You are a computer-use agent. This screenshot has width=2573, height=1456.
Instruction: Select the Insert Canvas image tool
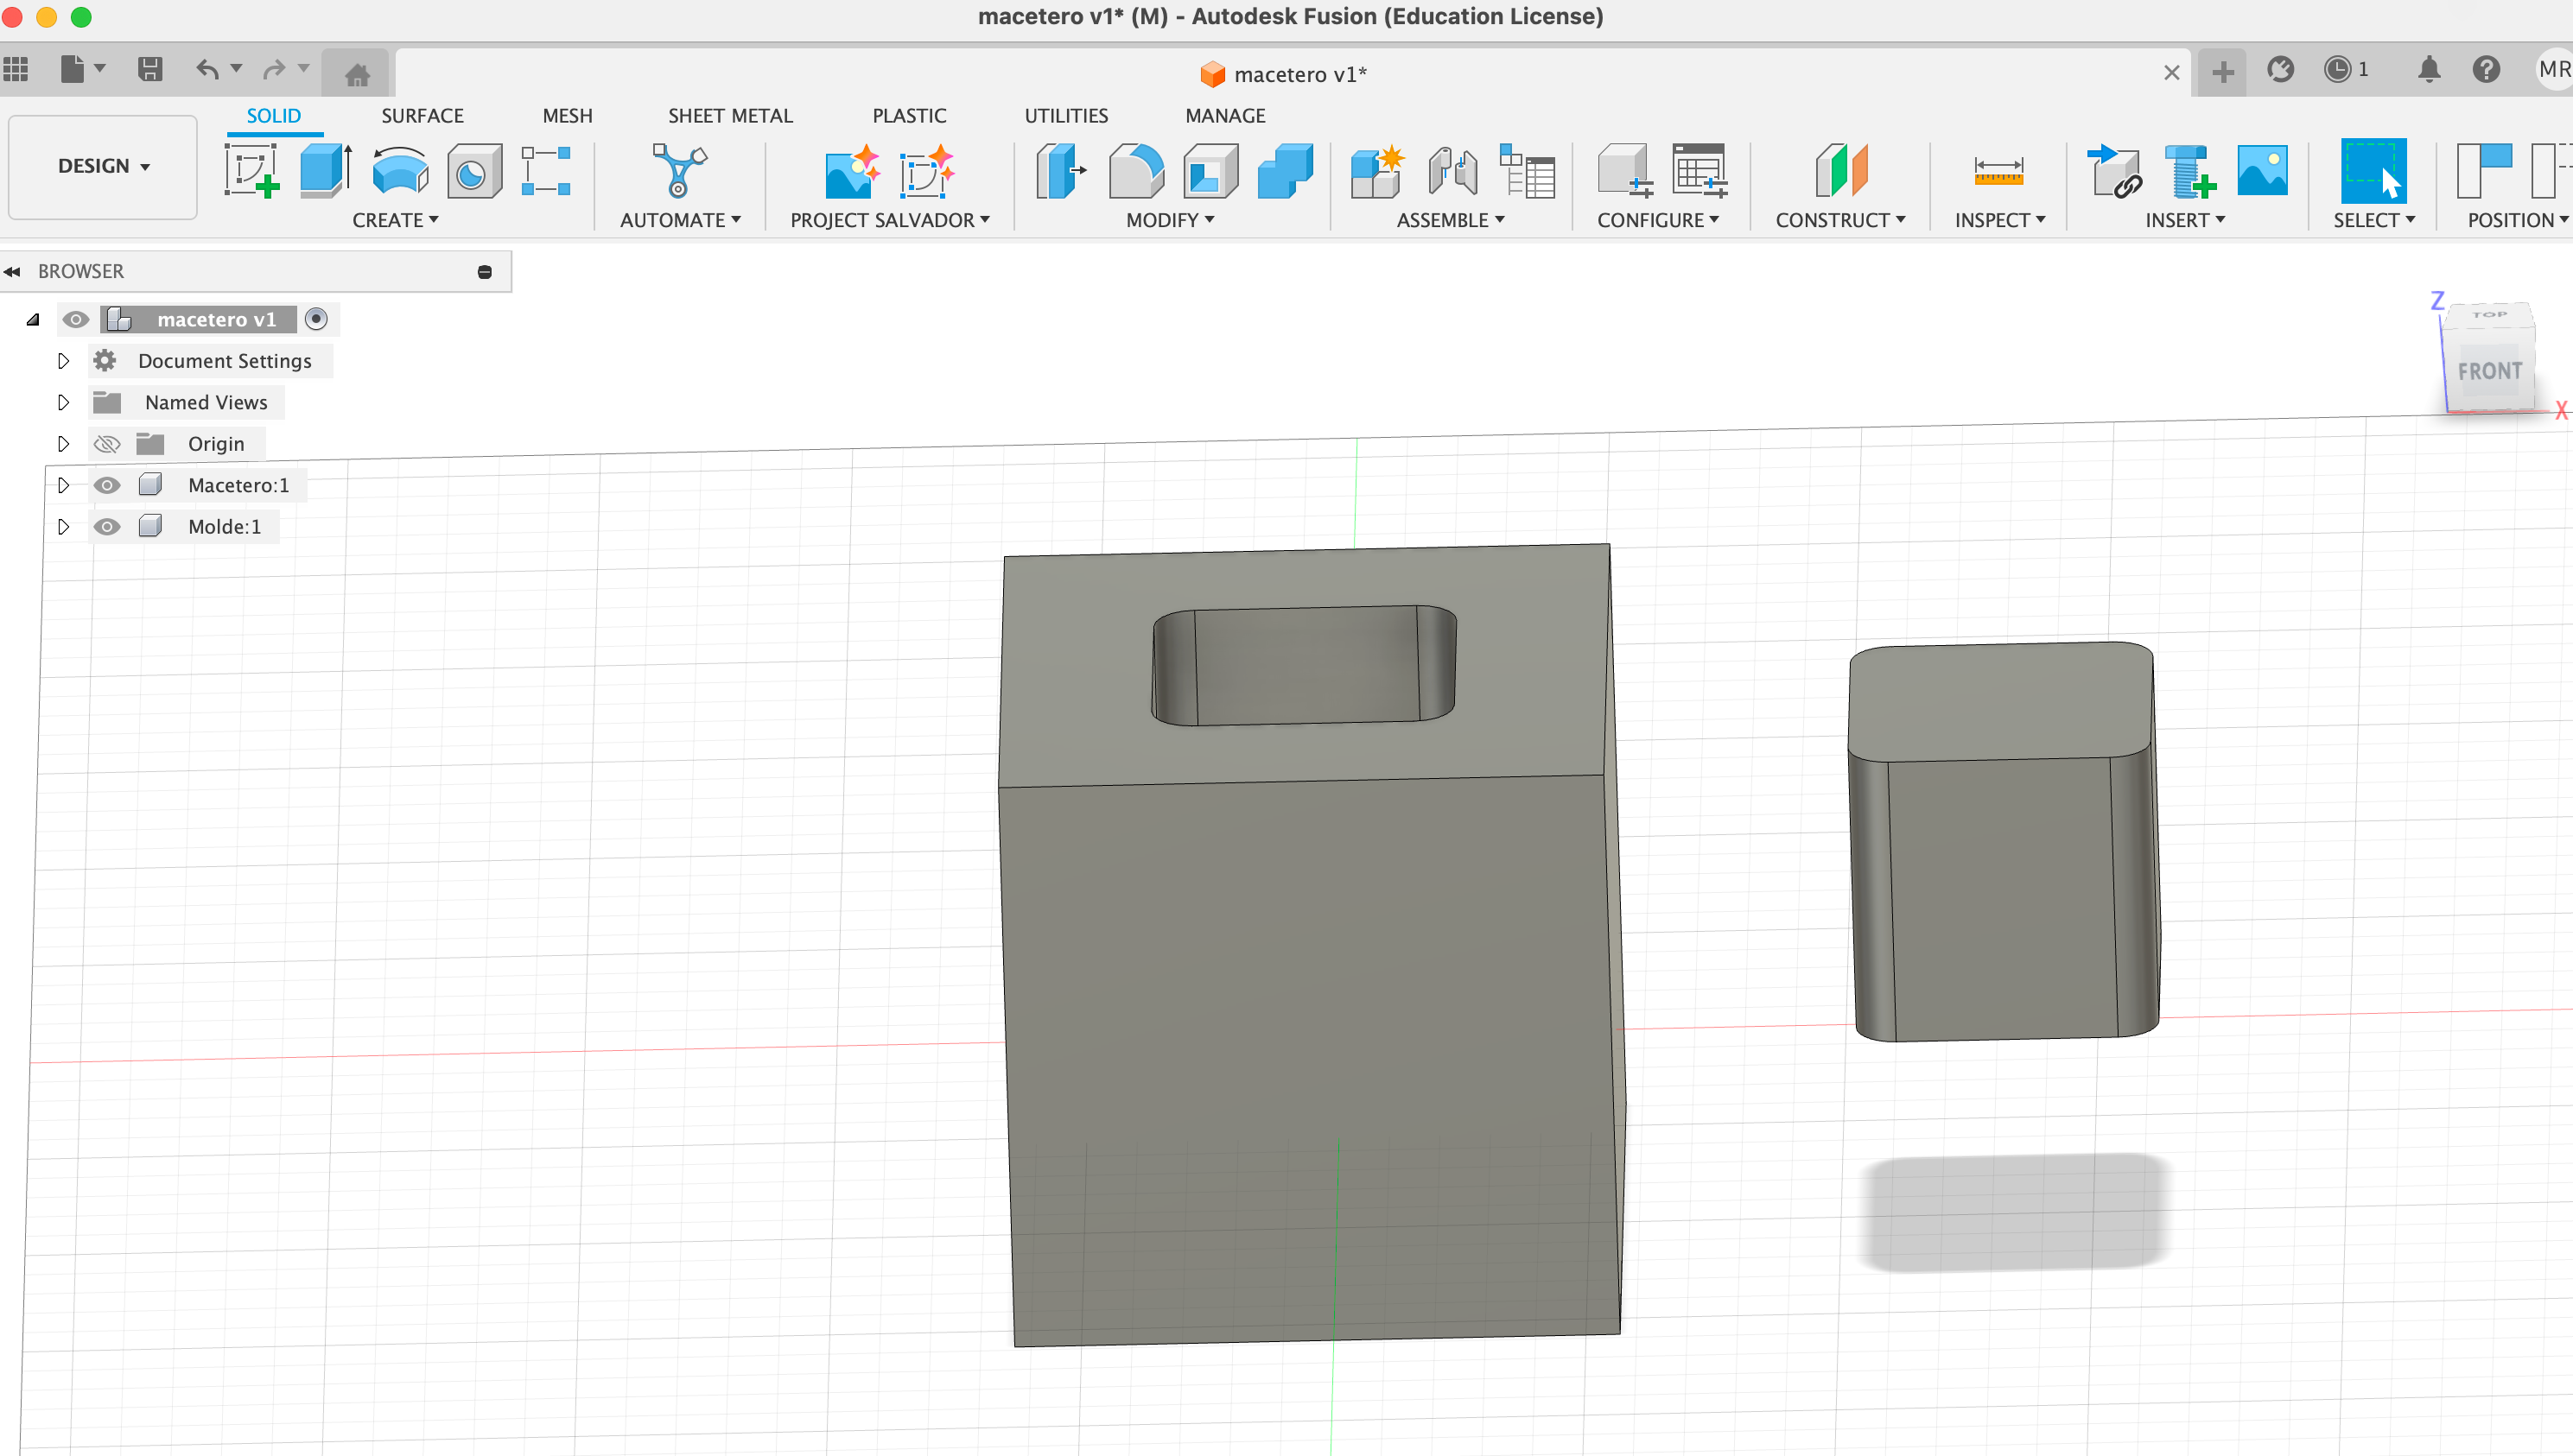[x=2262, y=171]
